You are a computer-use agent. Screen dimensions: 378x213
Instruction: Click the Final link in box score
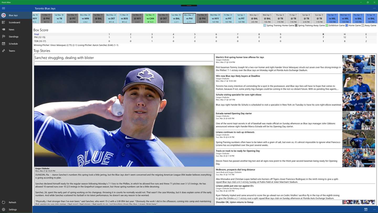click(36, 34)
